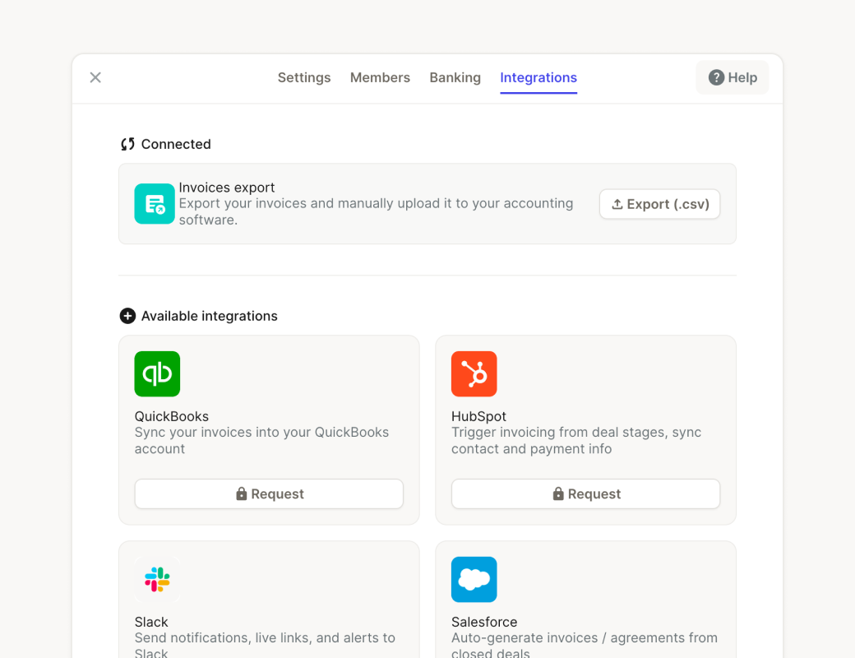Request the HubSpot integration
The width and height of the screenshot is (855, 658).
(x=585, y=493)
